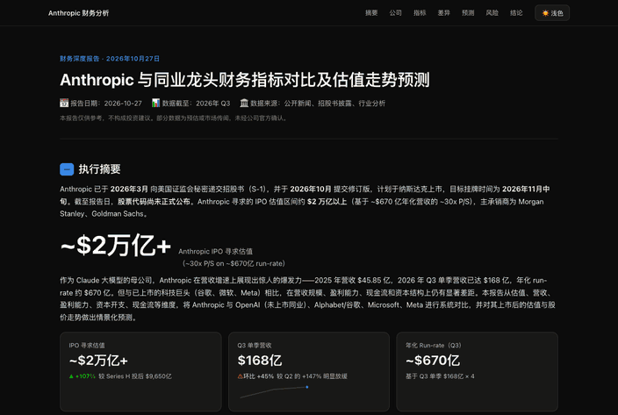Click the warning triangle icon before 环比 +45%
Image resolution: width=618 pixels, height=415 pixels.
[240, 376]
